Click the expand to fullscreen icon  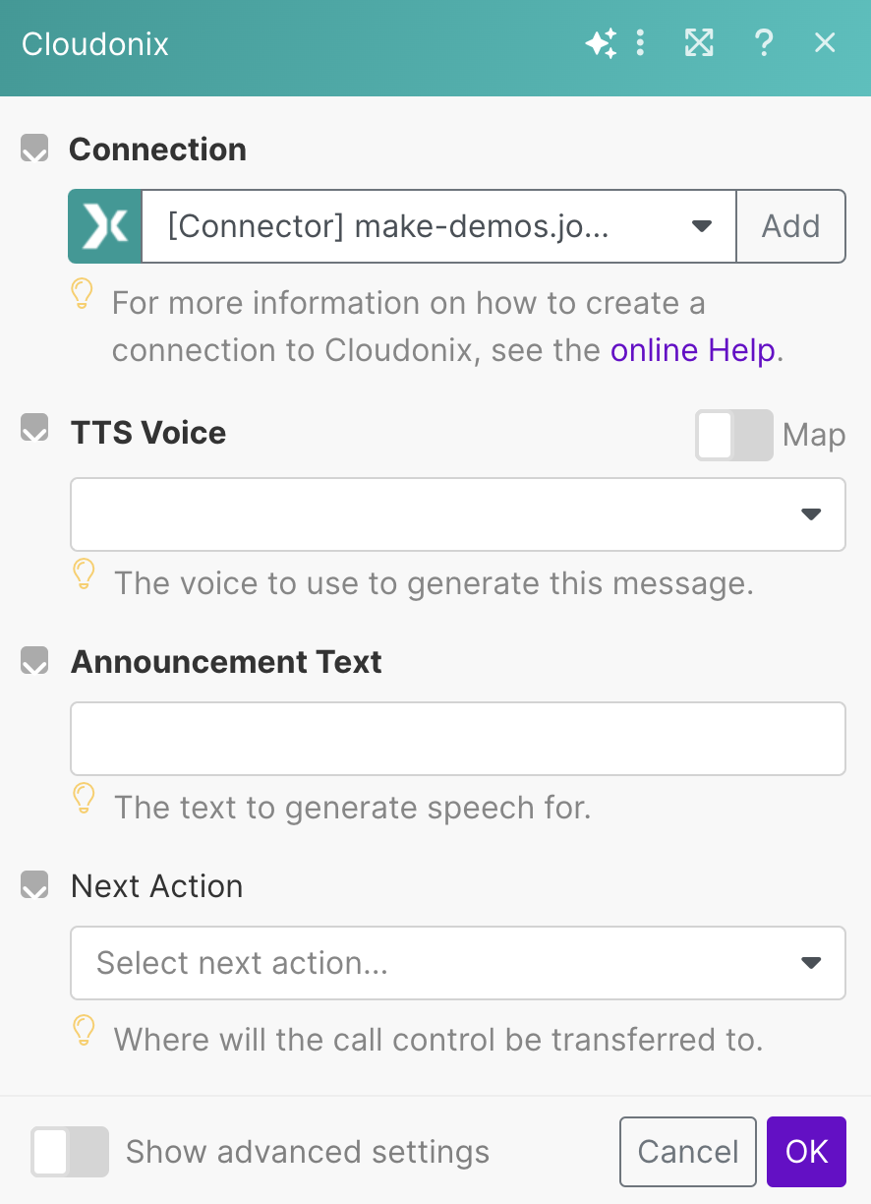[x=699, y=43]
